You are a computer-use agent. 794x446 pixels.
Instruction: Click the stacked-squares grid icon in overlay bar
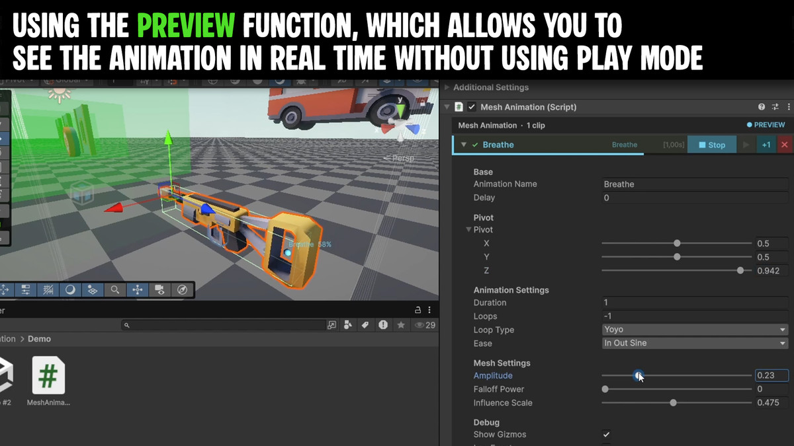pos(93,289)
